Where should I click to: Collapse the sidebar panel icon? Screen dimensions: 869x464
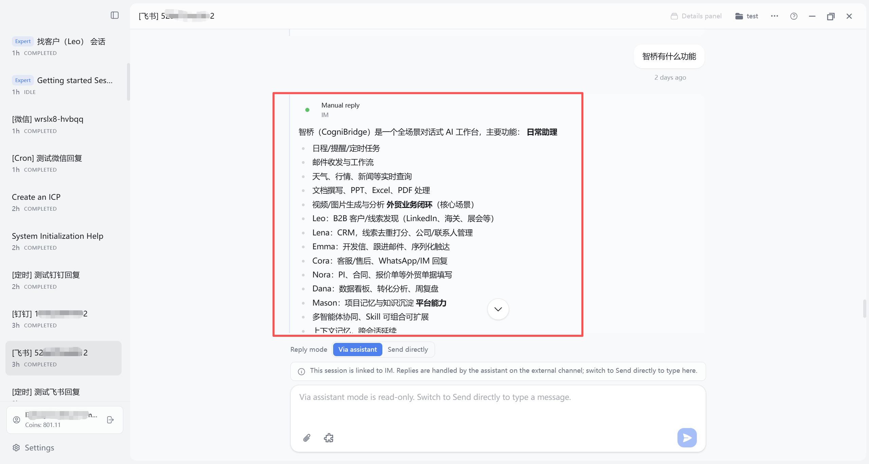click(114, 15)
